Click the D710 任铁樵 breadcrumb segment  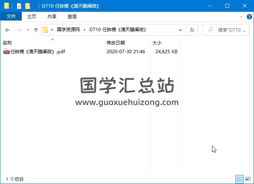point(118,30)
